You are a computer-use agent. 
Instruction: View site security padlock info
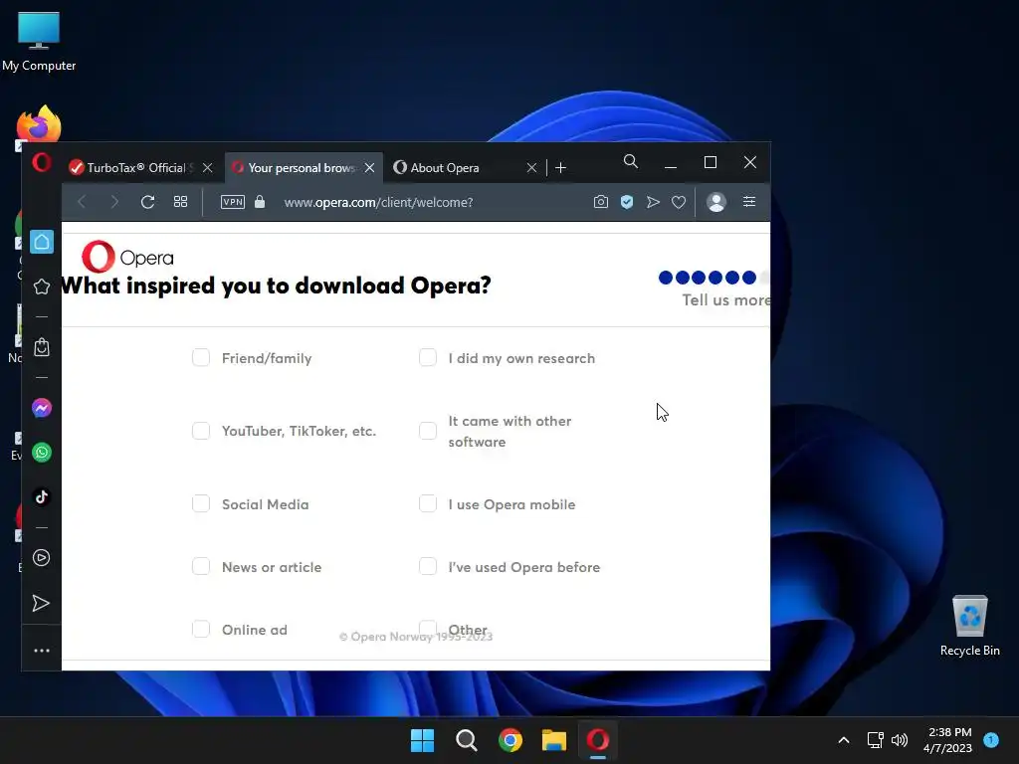coord(260,201)
